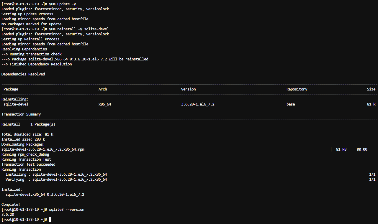This screenshot has height=224, width=378.
Task: Click the 'Size' column header
Action: pyautogui.click(x=371, y=89)
